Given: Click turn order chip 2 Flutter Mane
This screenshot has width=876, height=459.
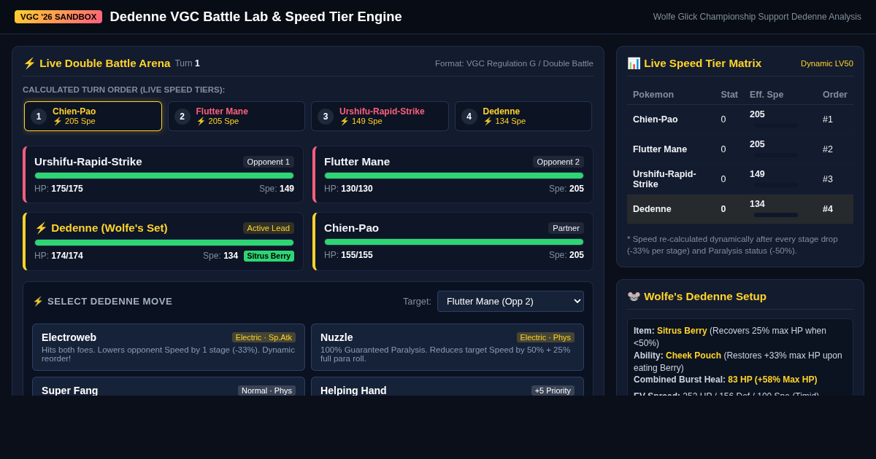Looking at the screenshot, I should point(237,116).
